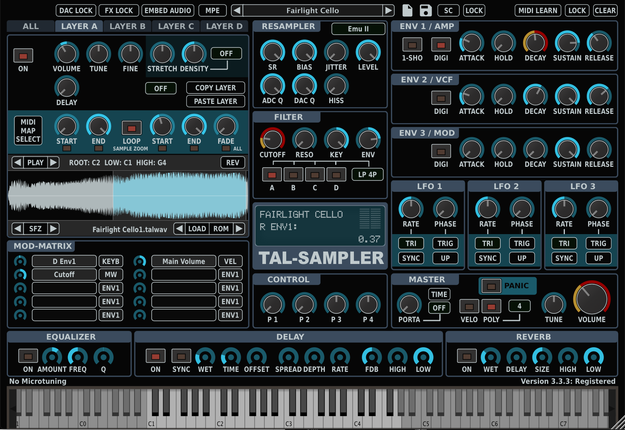
Task: Click the next arrow beside PLAY
Action: (x=53, y=162)
